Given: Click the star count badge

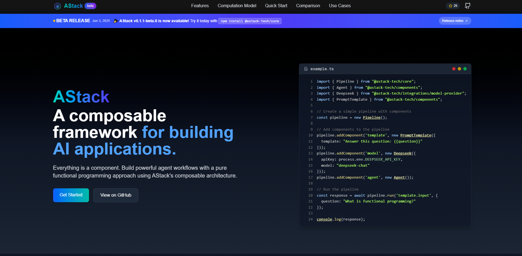Looking at the screenshot, I should pos(453,6).
